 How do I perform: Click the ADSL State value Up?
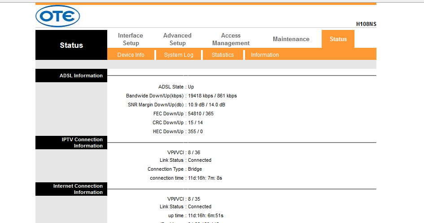pos(191,87)
